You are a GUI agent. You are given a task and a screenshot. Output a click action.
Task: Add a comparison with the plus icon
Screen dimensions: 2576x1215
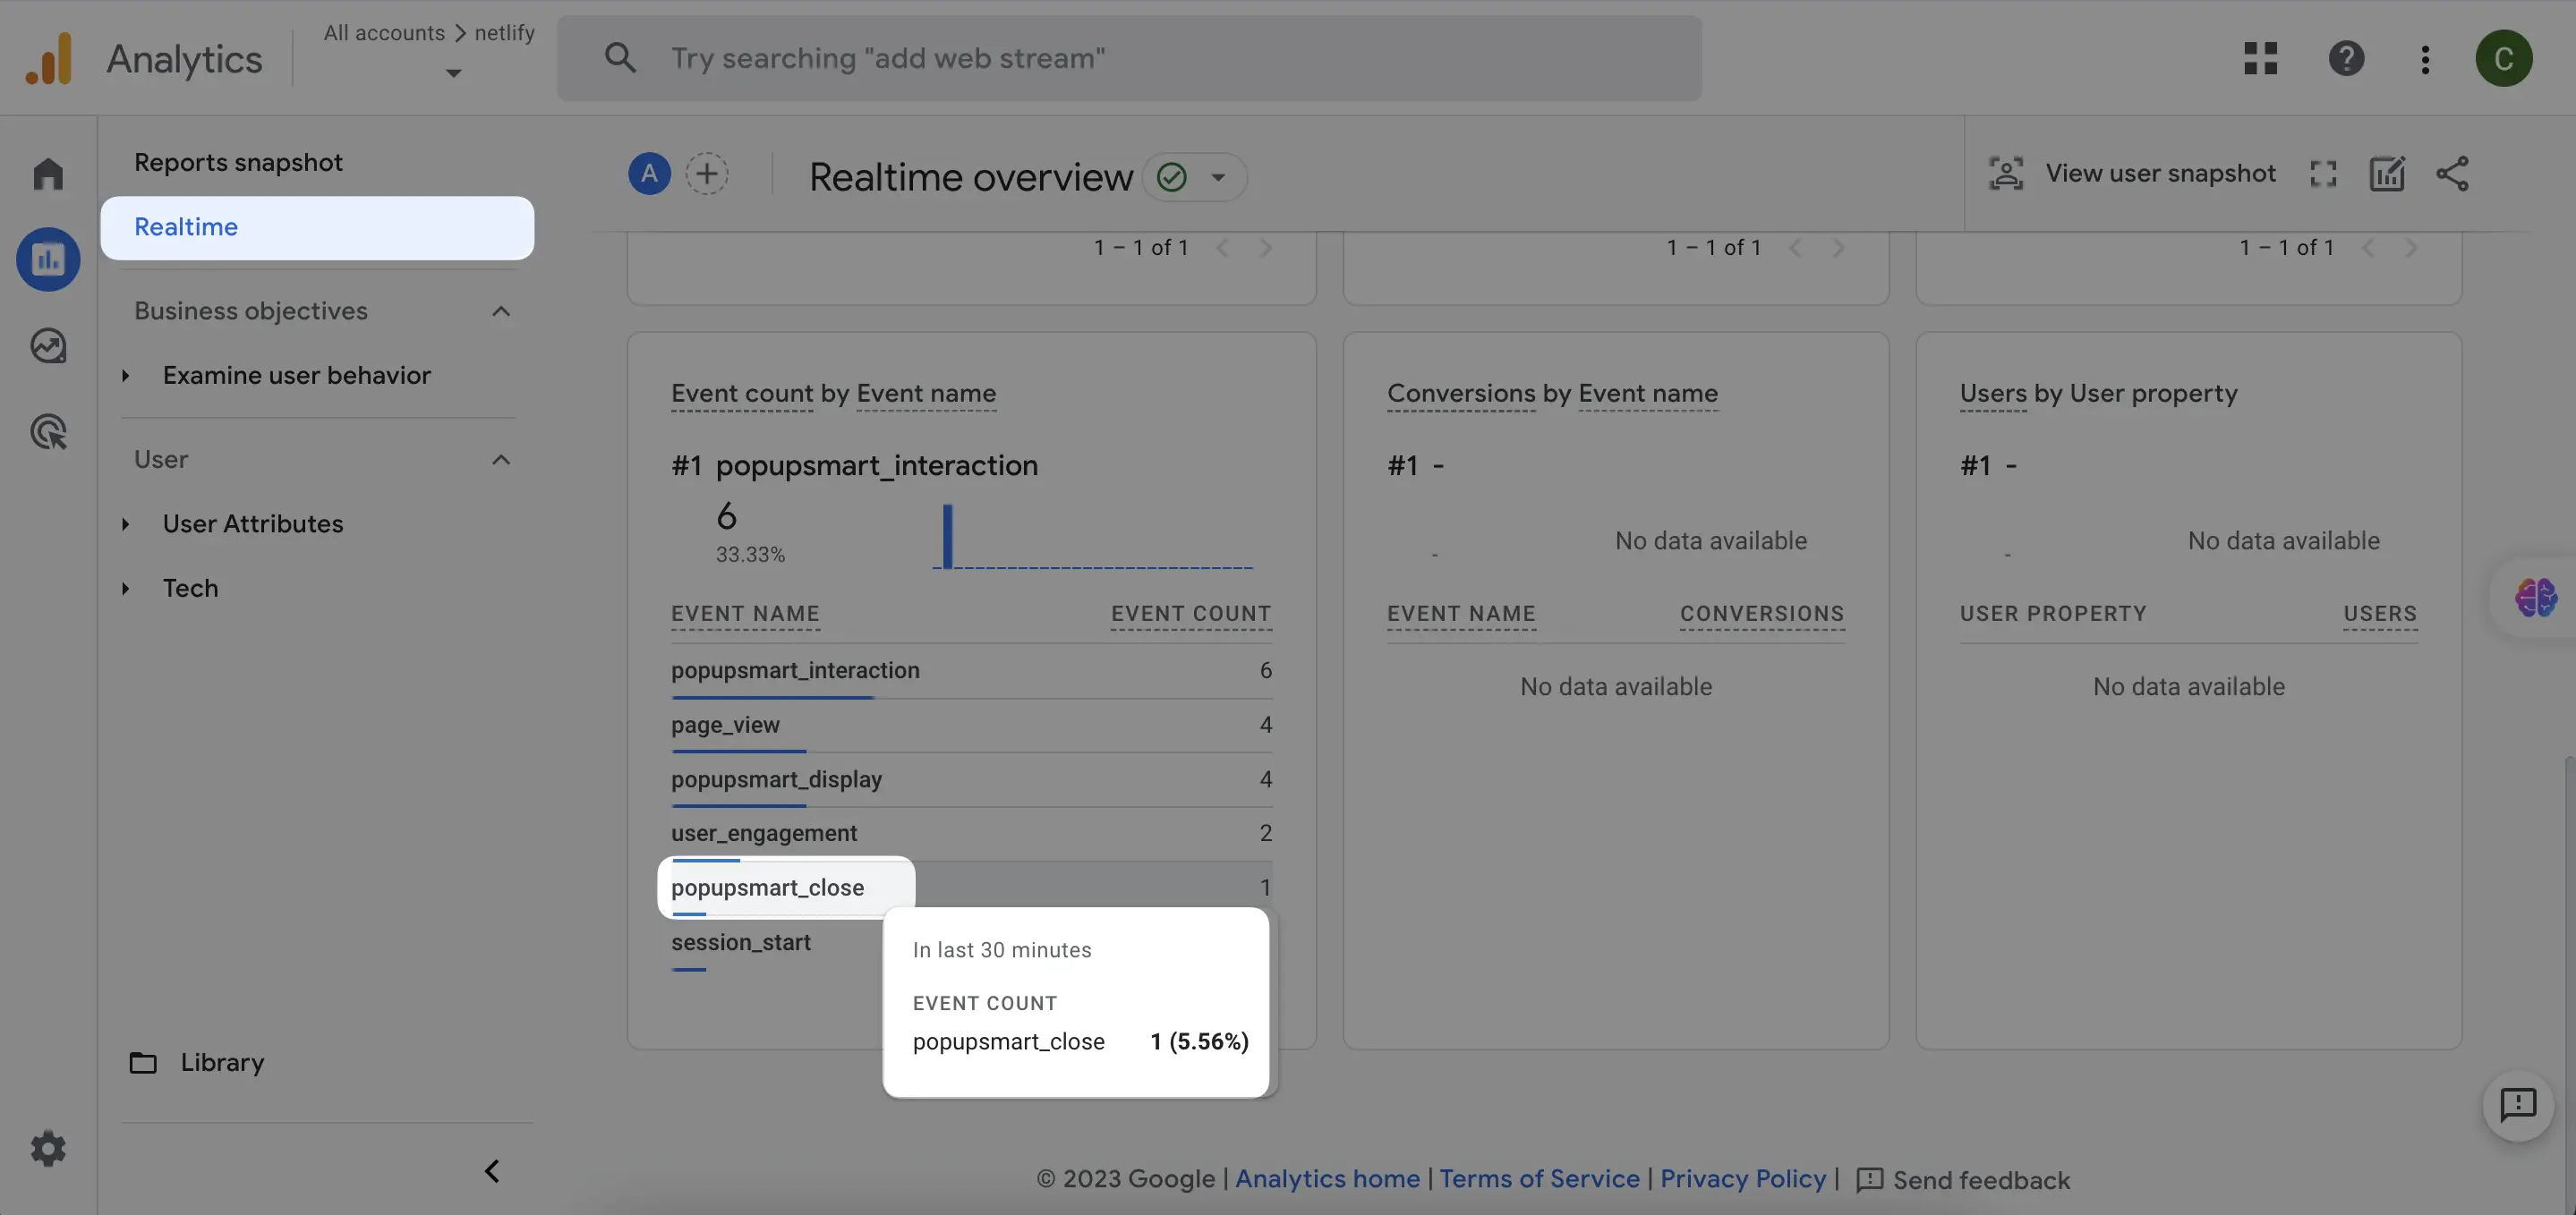(706, 174)
